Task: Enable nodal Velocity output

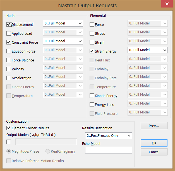Action: pyautogui.click(x=9, y=69)
